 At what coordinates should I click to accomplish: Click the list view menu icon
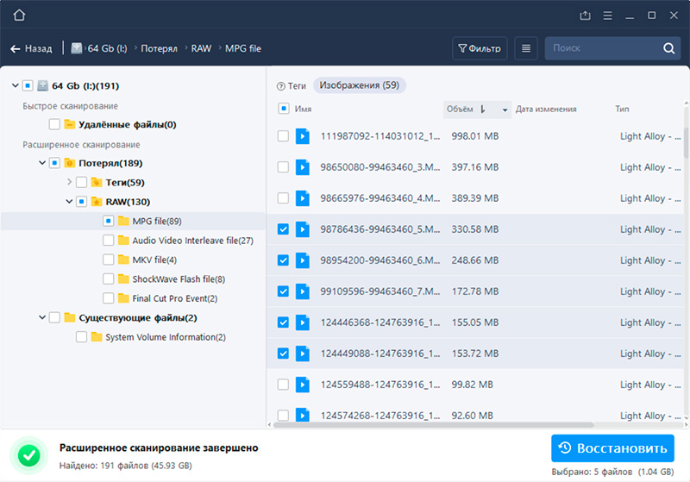pos(526,49)
